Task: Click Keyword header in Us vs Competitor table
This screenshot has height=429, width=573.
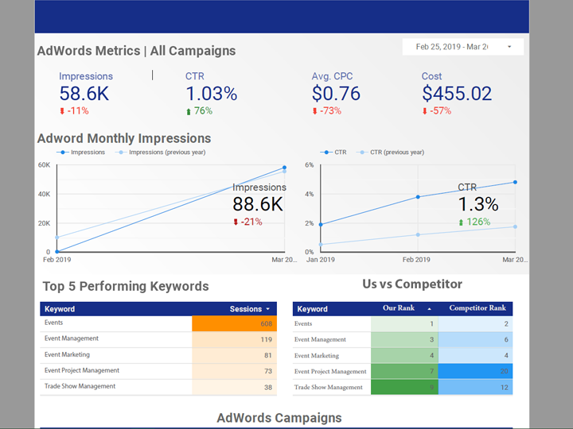Action: [x=312, y=309]
